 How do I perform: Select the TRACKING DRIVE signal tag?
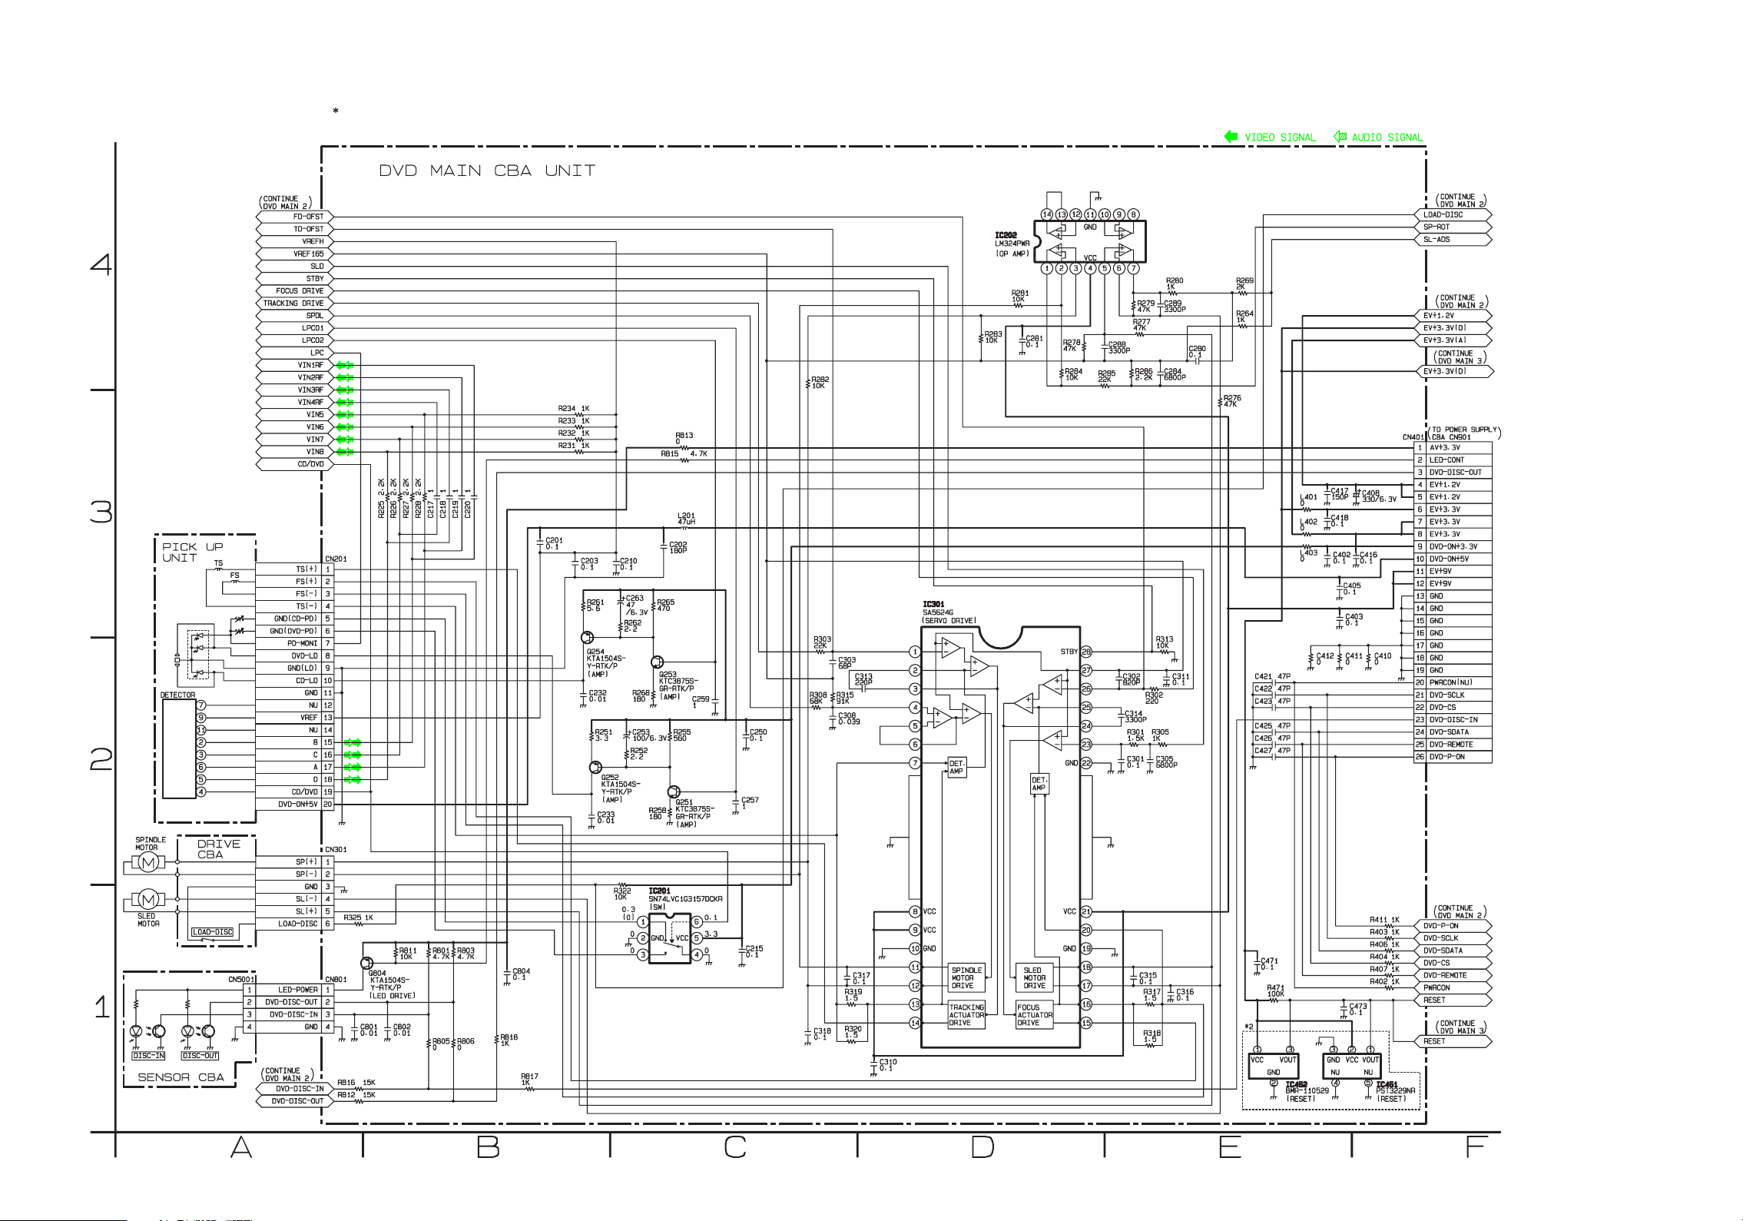(294, 304)
